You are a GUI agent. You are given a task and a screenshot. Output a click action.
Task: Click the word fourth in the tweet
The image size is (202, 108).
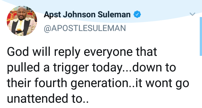[51, 83]
